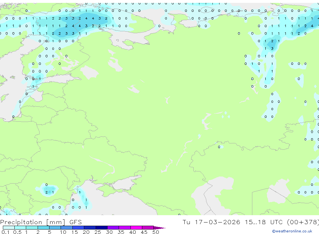Viewport: 319px width, 234px height.
Task: Select the legend swatch between 1 and 2
Action: point(32,228)
